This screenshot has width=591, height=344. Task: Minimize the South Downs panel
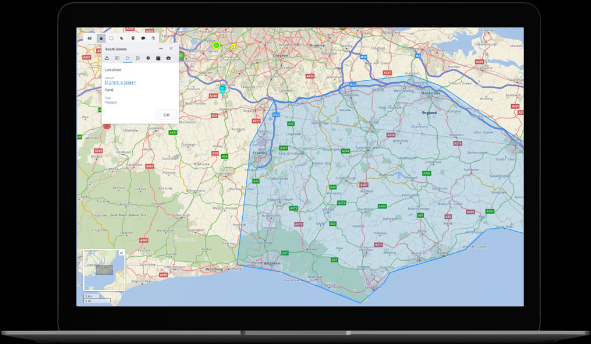[x=161, y=49]
